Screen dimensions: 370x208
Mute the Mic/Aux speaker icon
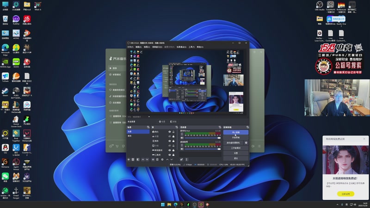[182, 138]
